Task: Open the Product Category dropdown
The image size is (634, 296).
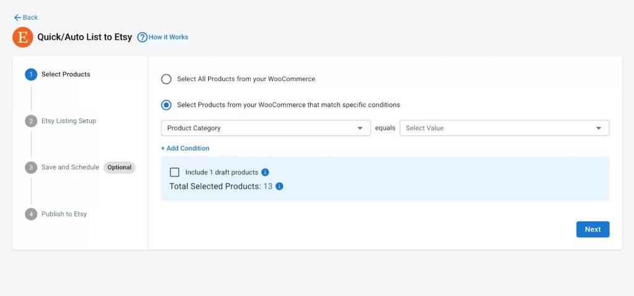Action: pyautogui.click(x=266, y=128)
